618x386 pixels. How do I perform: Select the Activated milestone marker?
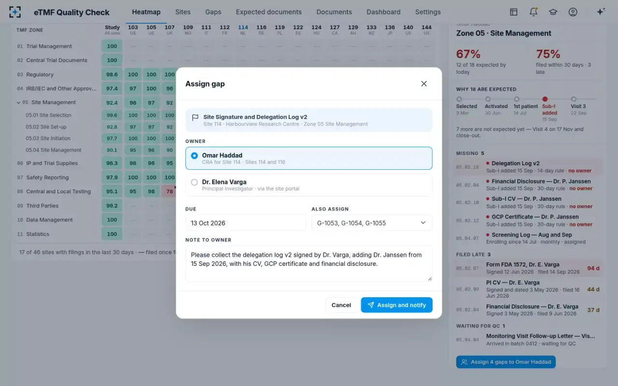[x=488, y=99]
